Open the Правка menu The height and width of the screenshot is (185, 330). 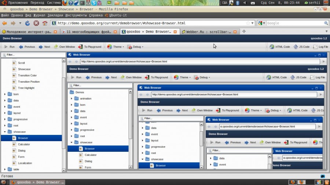coord(17,15)
